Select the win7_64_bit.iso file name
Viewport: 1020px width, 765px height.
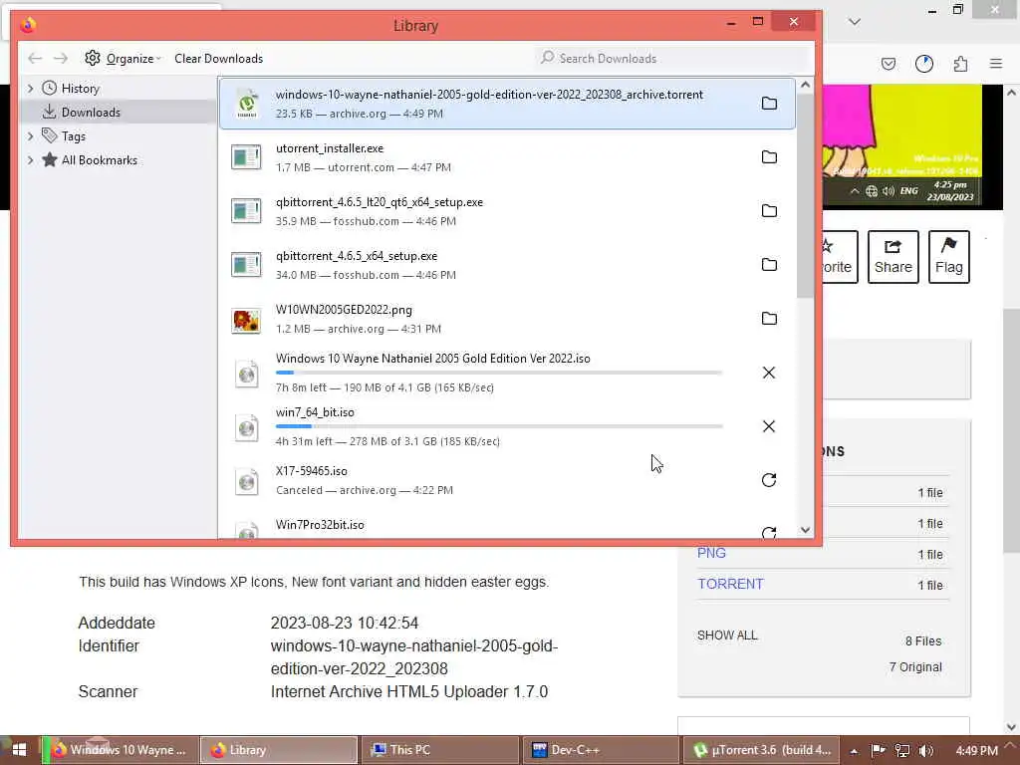[x=315, y=412]
